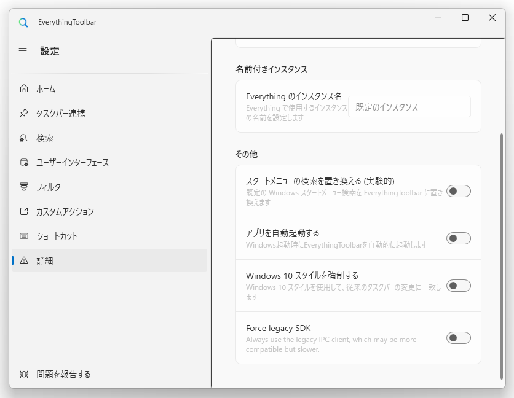The width and height of the screenshot is (514, 398).
Task: Click the pin icon for タスクバー連携
Action: click(x=24, y=113)
